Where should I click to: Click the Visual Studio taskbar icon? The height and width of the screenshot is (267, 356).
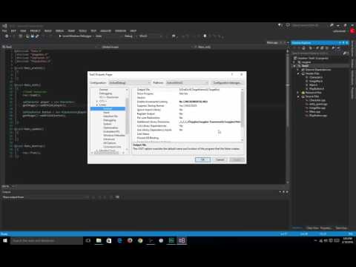(x=182, y=240)
